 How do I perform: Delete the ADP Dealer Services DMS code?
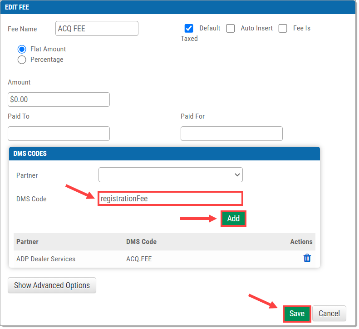tap(307, 258)
